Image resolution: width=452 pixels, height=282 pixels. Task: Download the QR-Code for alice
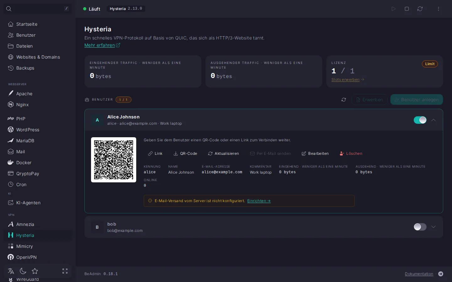[185, 154]
